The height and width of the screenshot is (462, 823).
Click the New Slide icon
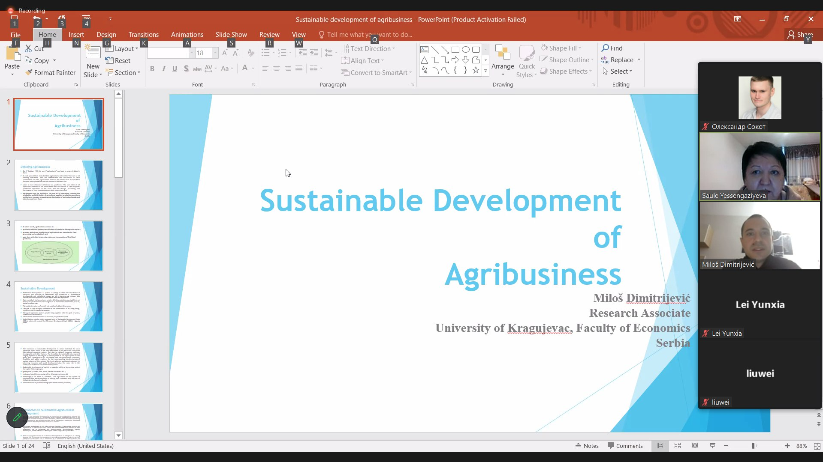[x=93, y=53]
